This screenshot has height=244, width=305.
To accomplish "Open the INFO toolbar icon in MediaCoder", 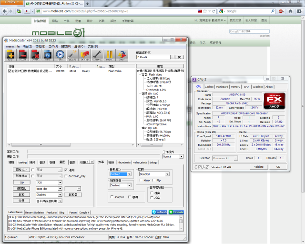I will pyautogui.click(x=48, y=55).
